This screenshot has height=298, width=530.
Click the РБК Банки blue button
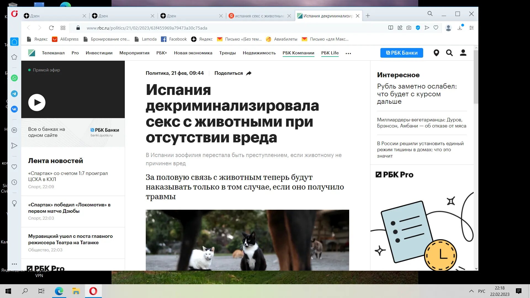click(402, 53)
